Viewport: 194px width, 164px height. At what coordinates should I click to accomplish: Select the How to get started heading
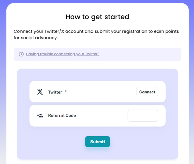(97, 17)
